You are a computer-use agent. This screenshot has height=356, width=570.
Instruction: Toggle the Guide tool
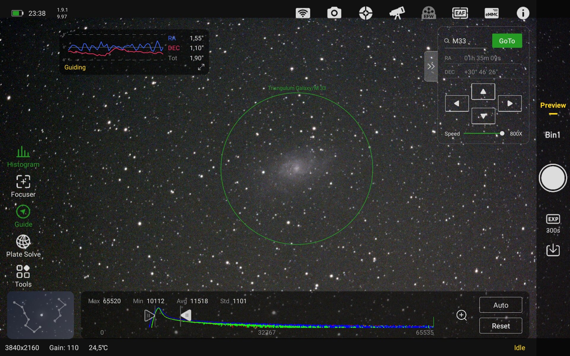click(x=23, y=216)
